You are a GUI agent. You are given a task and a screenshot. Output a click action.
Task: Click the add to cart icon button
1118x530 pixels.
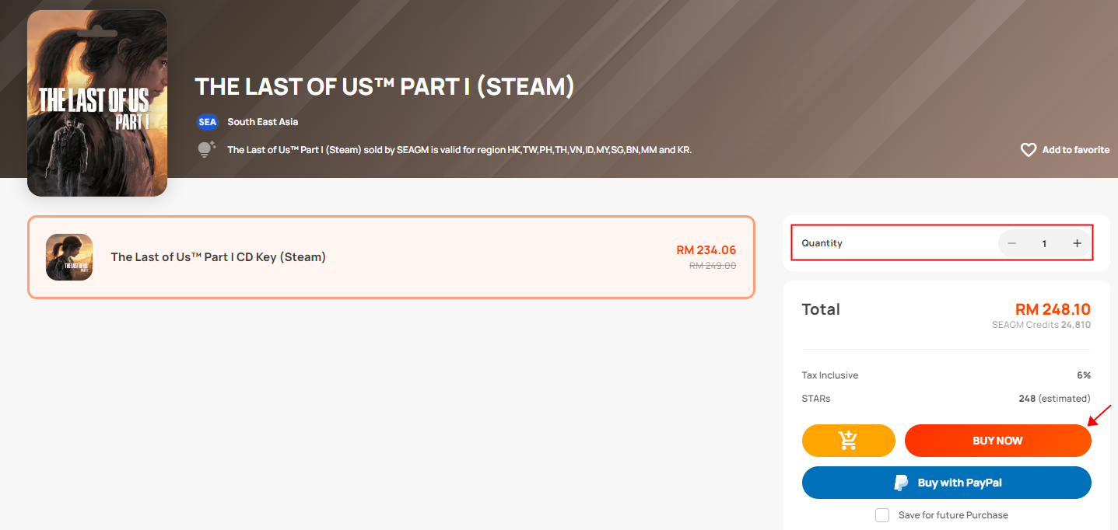(848, 441)
